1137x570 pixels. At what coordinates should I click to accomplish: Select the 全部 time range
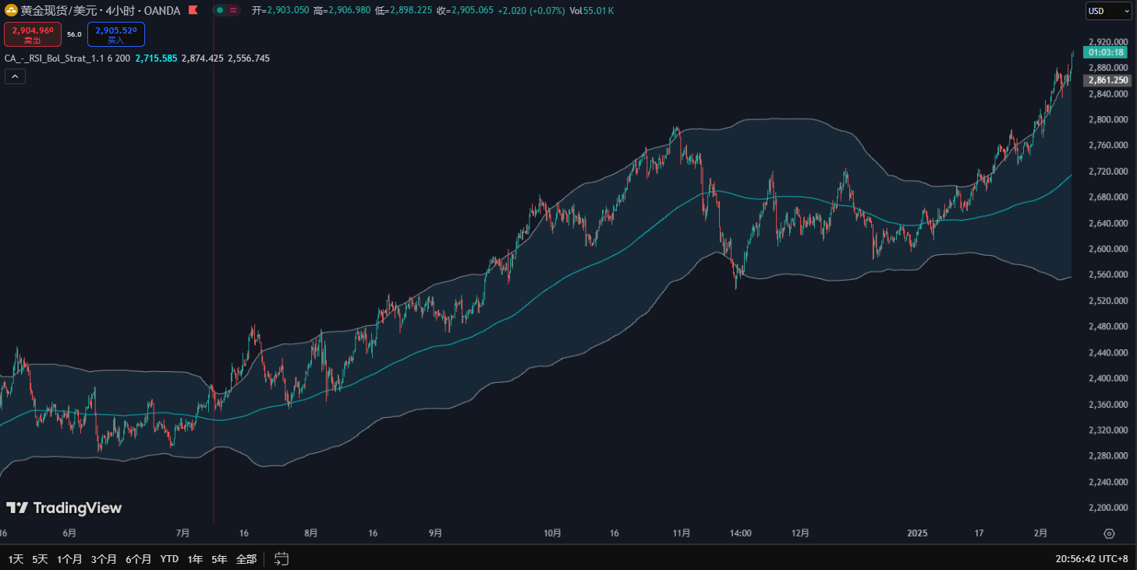click(246, 559)
